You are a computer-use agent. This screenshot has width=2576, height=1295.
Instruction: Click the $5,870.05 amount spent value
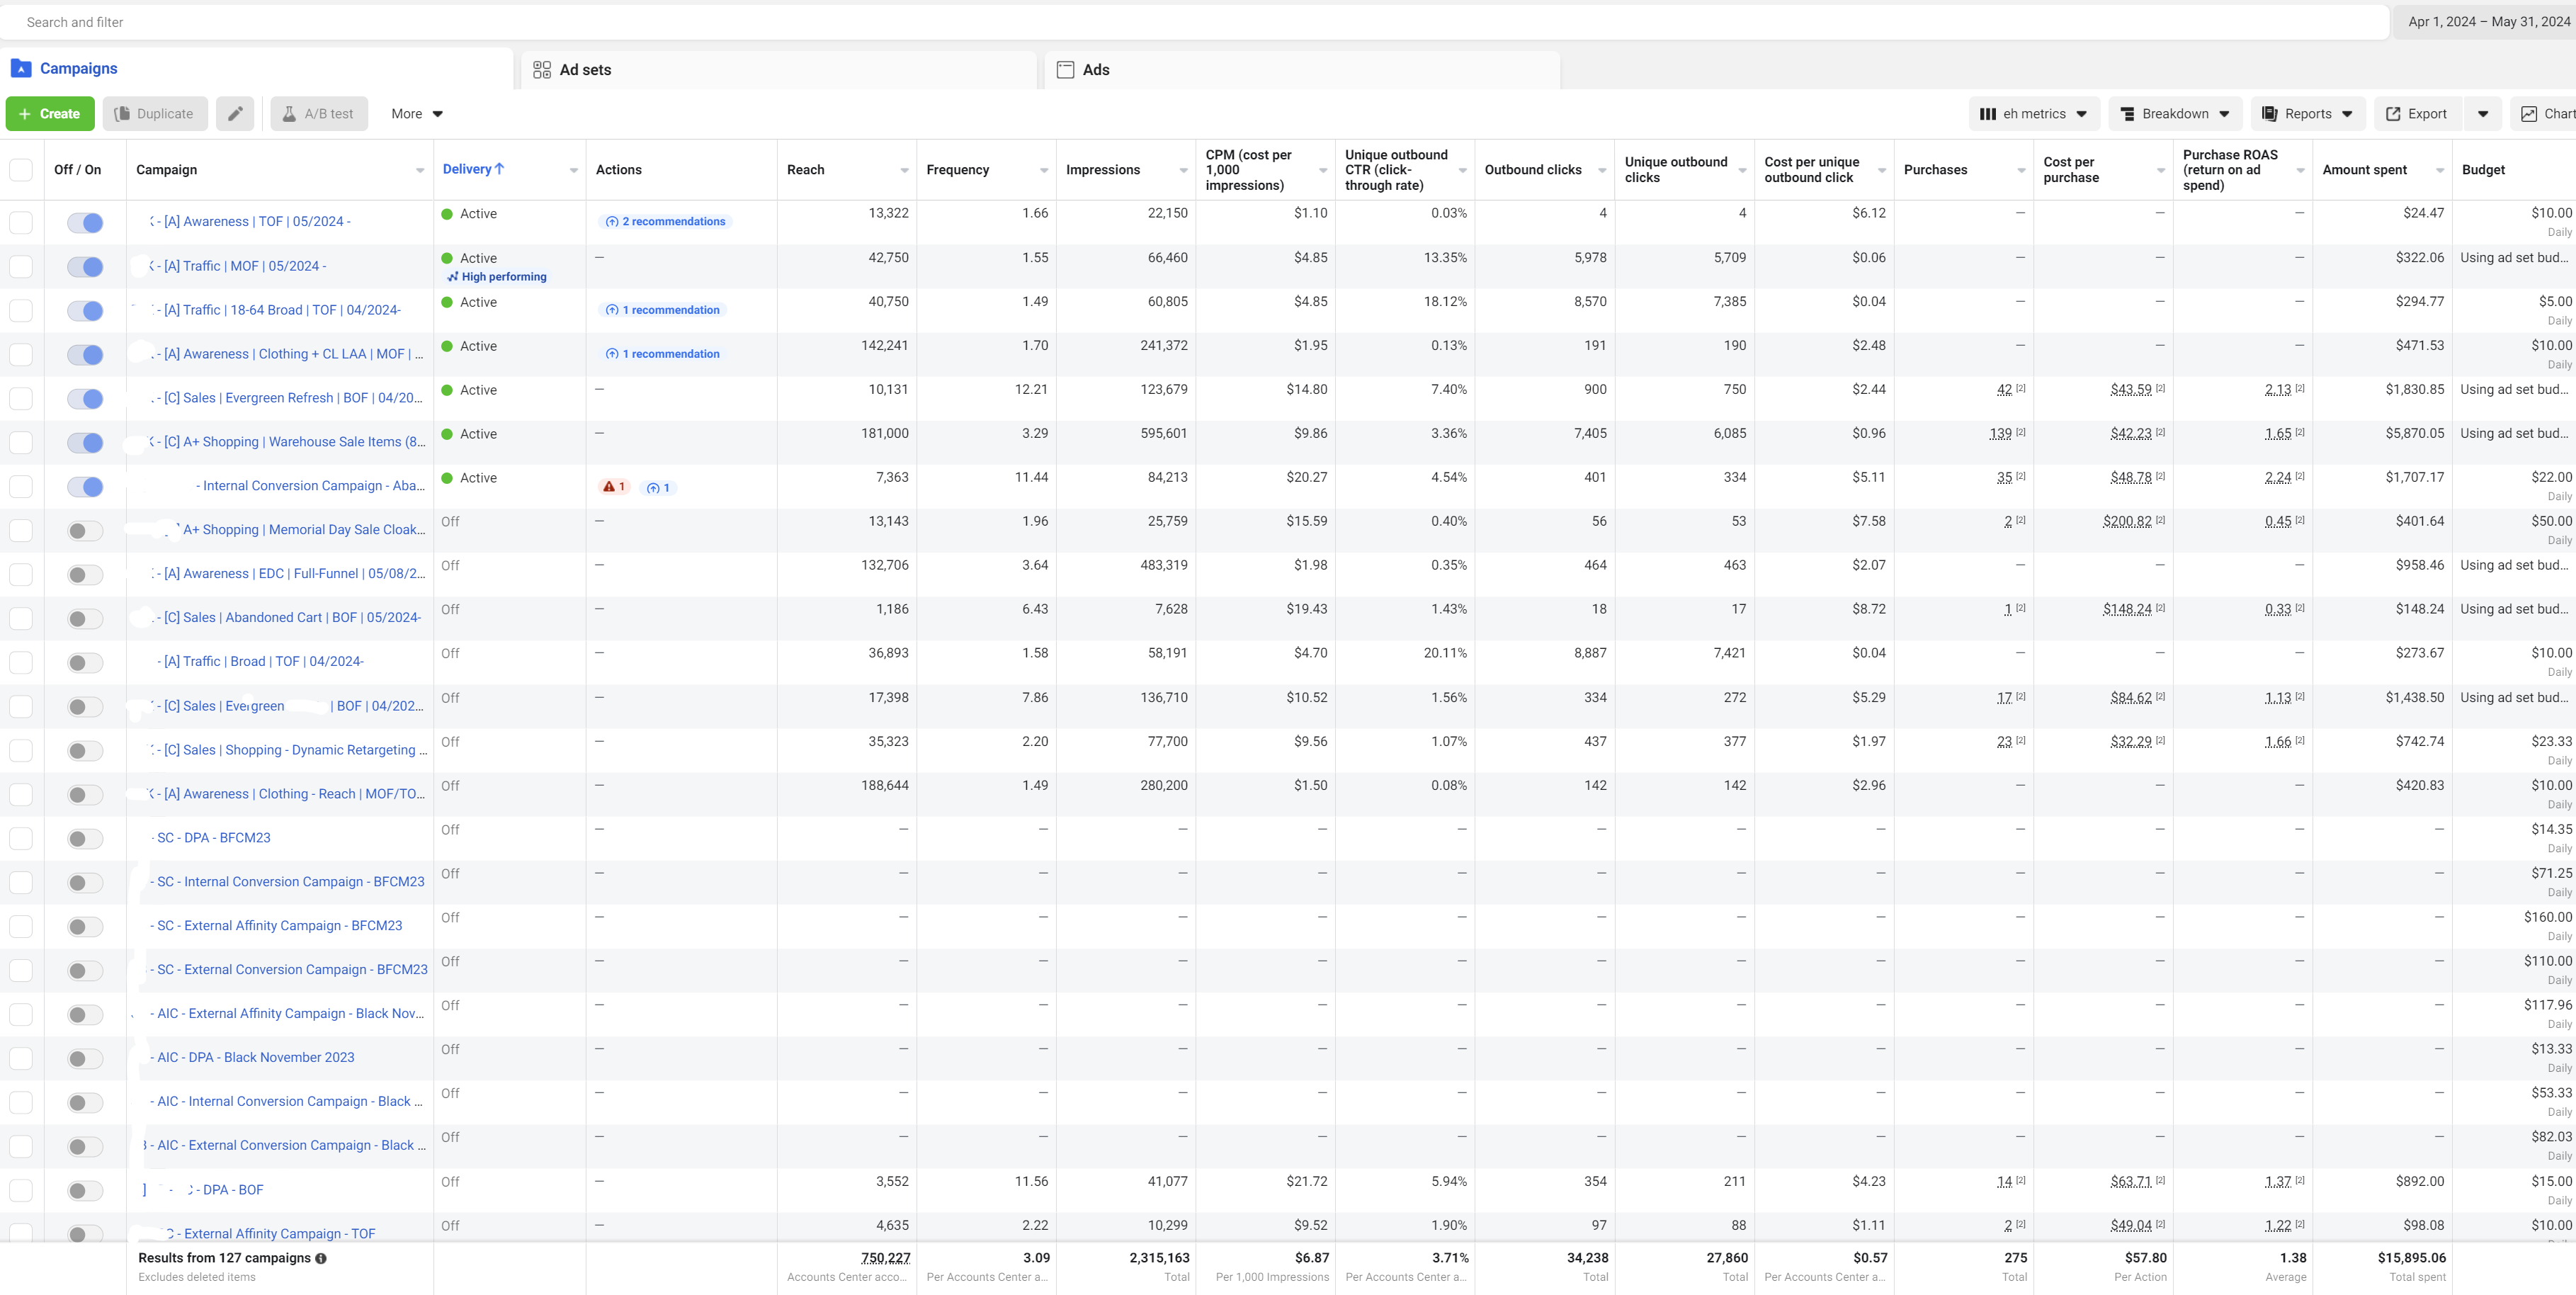coord(2414,434)
